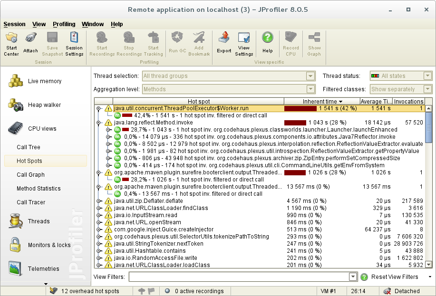This screenshot has width=436, height=296.
Task: Select the java.util.Hashtable.contains row
Action: tap(260, 251)
